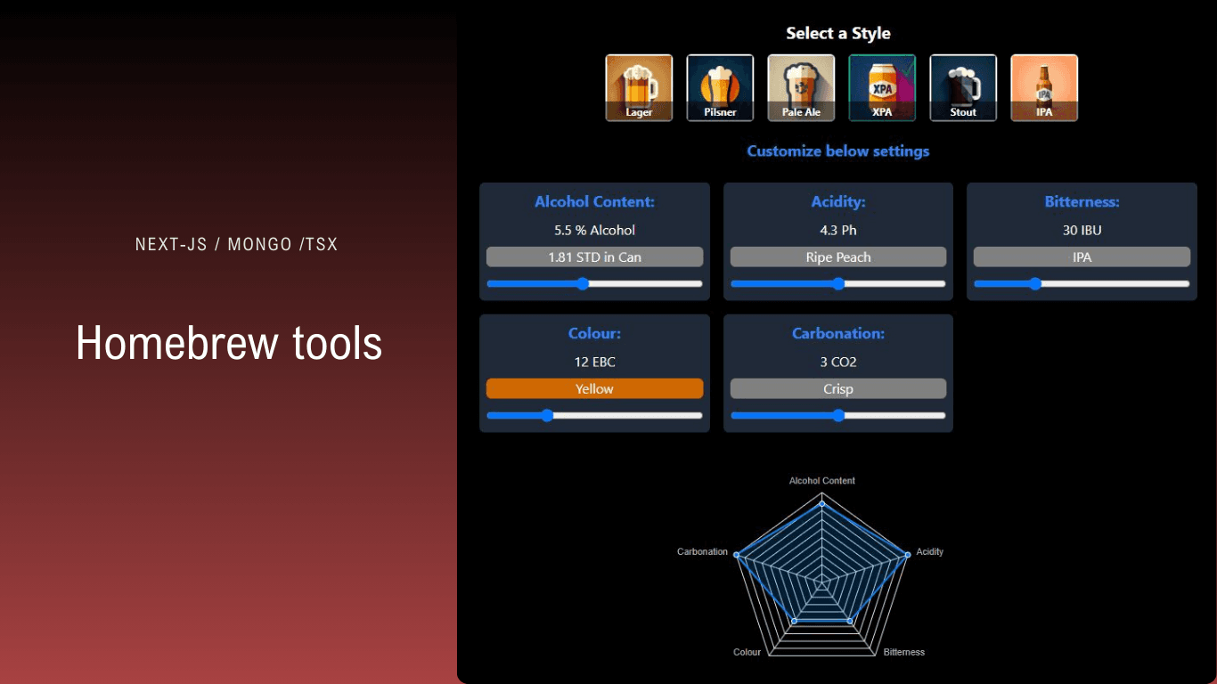Click the Alcohol Content slider handle
This screenshot has width=1217, height=684.
pyautogui.click(x=583, y=283)
